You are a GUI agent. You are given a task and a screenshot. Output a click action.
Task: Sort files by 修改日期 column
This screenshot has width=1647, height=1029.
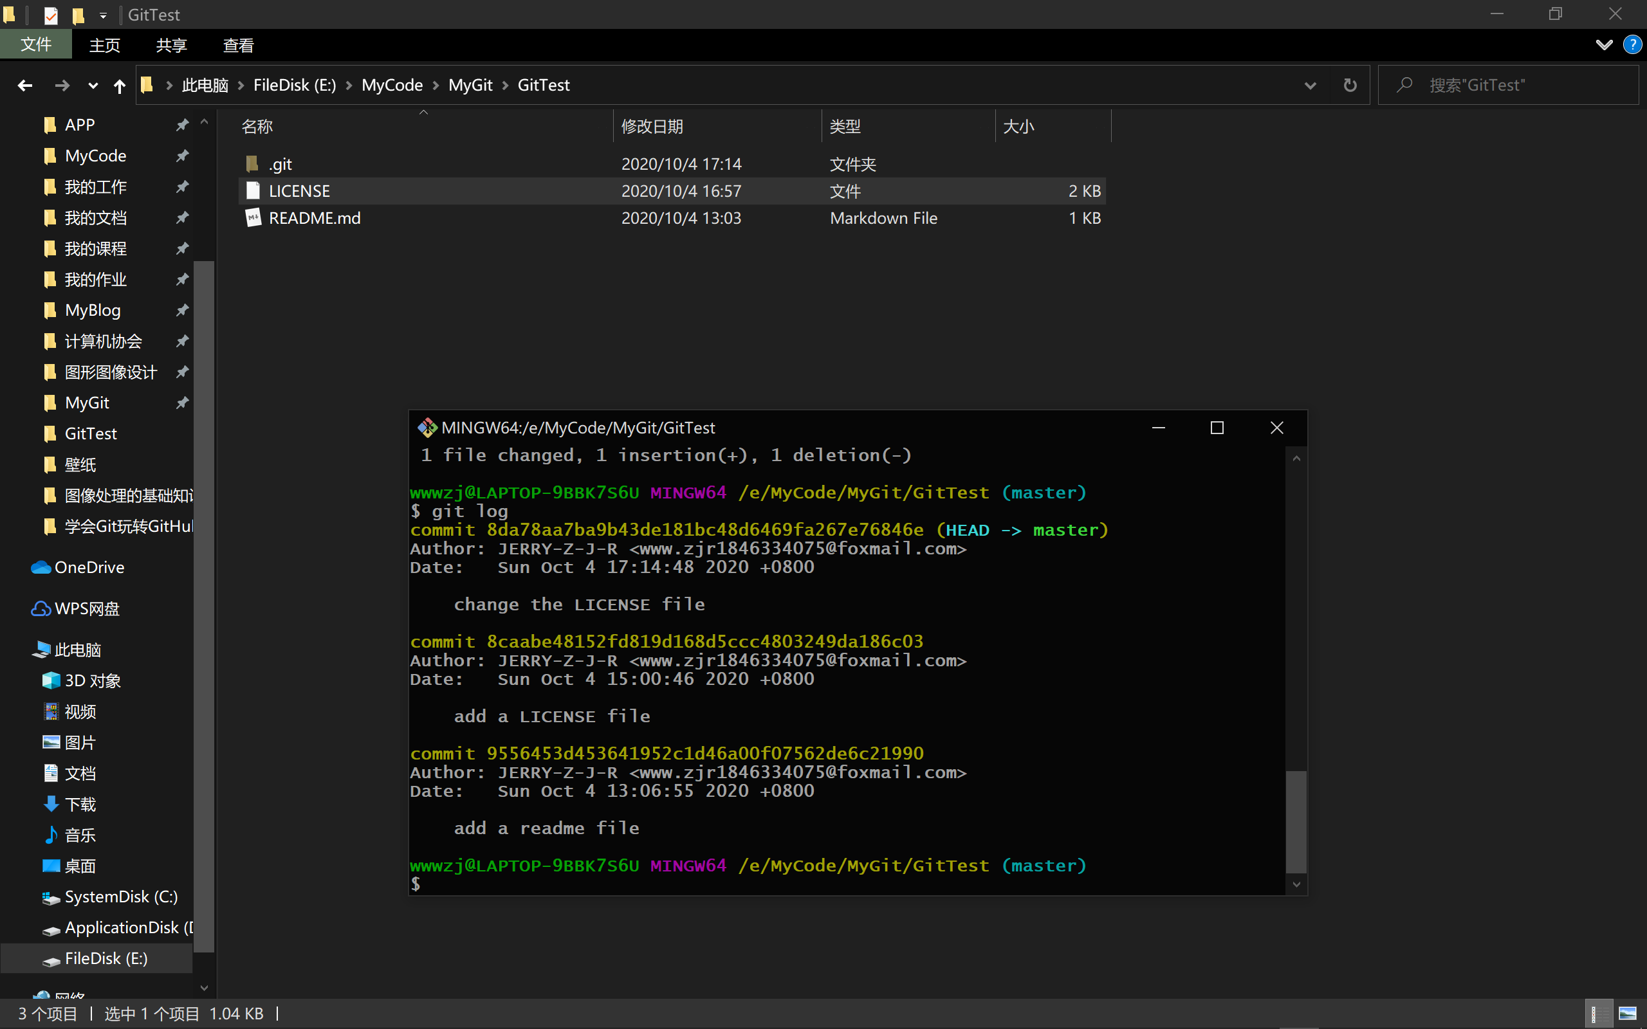click(717, 126)
